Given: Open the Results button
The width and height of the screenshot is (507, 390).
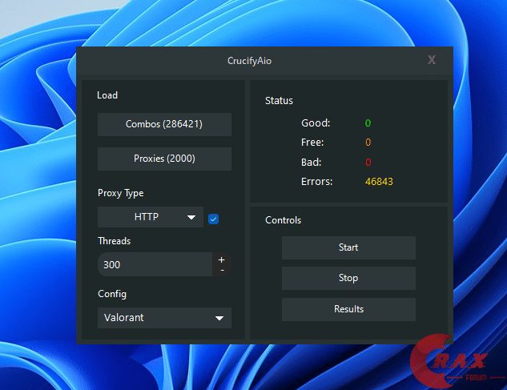Looking at the screenshot, I should tap(348, 309).
